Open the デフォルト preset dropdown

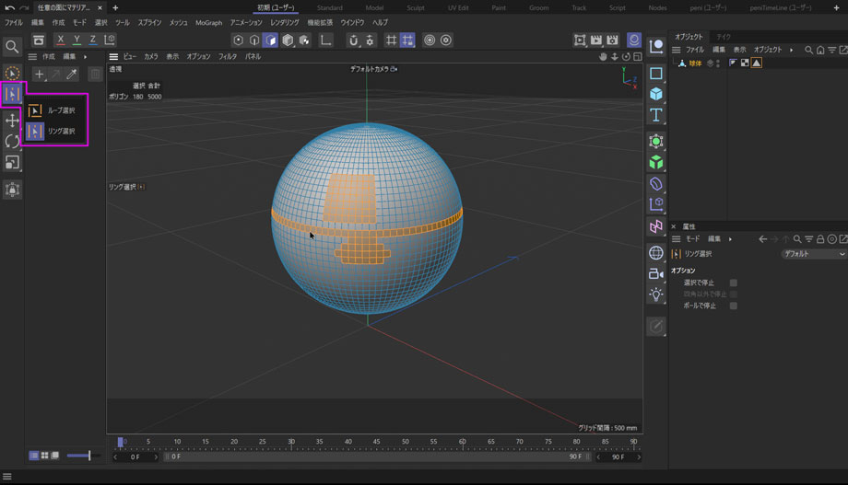coord(812,254)
